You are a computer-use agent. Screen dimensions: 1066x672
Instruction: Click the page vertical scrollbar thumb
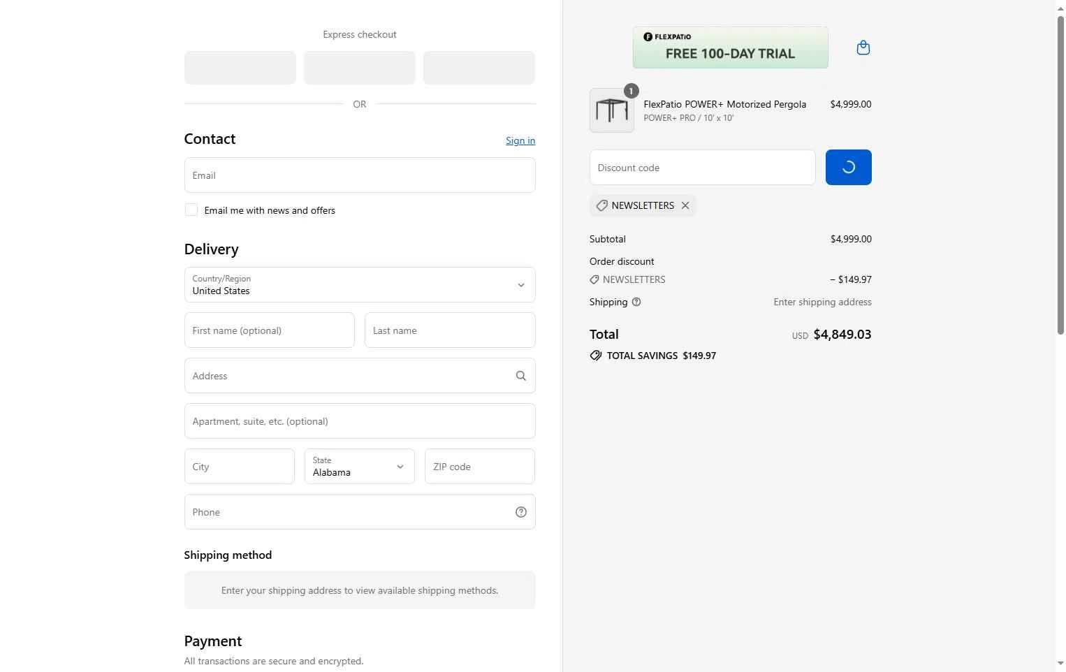tap(1060, 175)
